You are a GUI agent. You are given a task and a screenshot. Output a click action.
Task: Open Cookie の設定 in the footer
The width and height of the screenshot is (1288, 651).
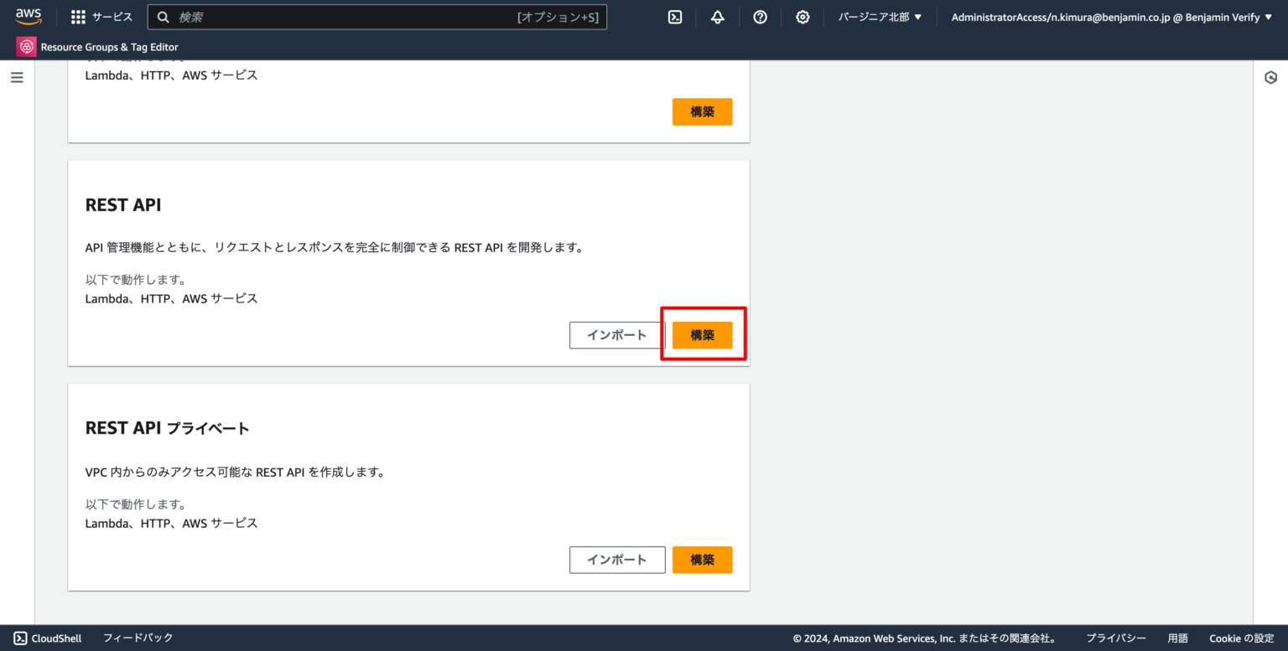[1240, 638]
